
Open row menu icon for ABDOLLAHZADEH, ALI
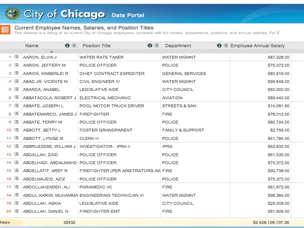pyautogui.click(x=16, y=187)
